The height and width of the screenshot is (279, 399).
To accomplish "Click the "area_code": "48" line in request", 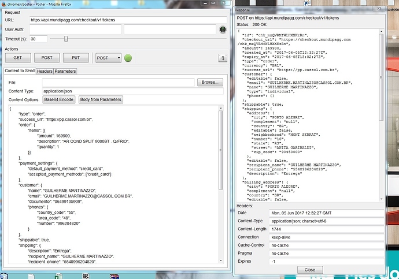I will tap(54, 218).
